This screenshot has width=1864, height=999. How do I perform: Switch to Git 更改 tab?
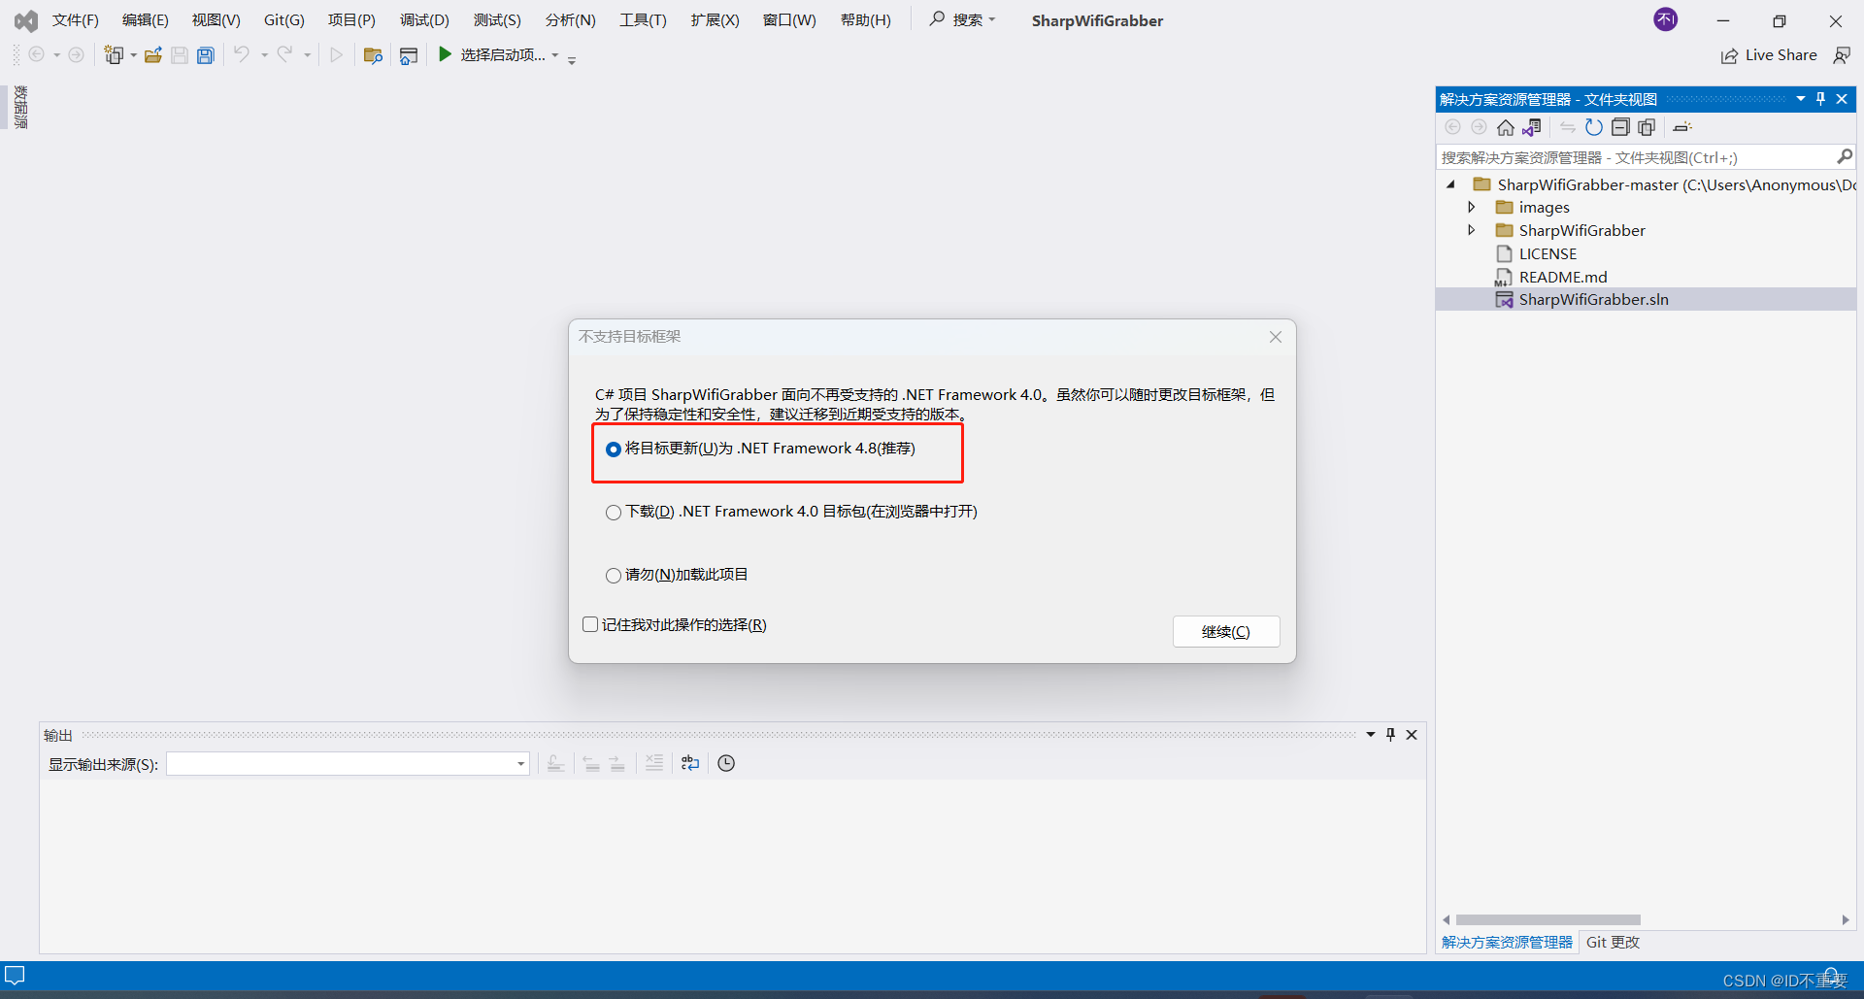pyautogui.click(x=1613, y=942)
